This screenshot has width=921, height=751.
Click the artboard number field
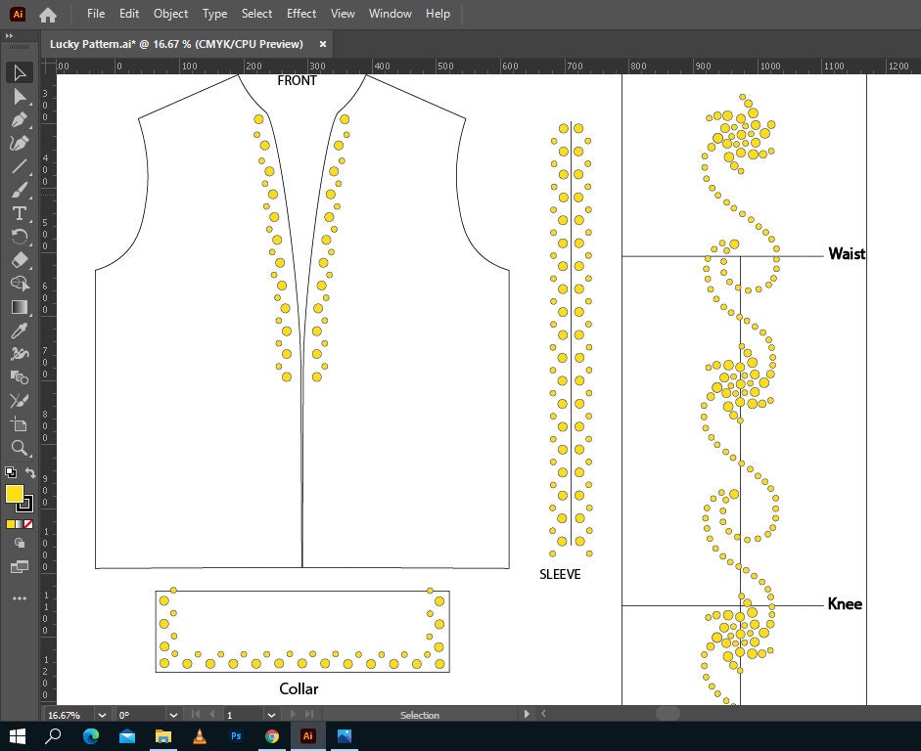tap(244, 715)
